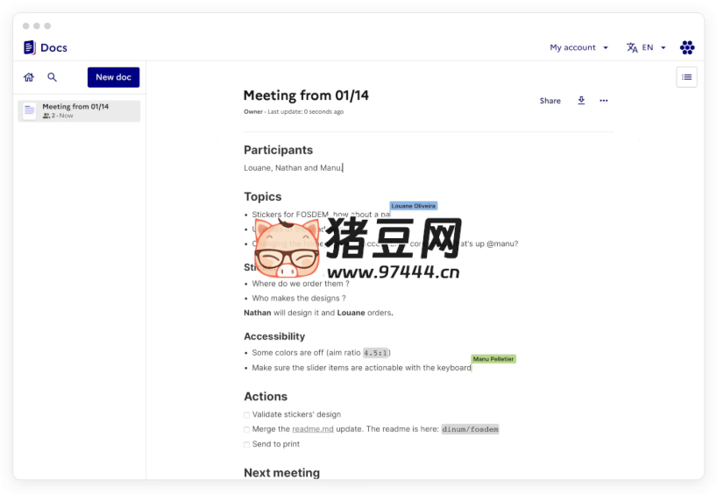Click the Louane Oliveira cursor label
The width and height of the screenshot is (717, 494).
(413, 206)
